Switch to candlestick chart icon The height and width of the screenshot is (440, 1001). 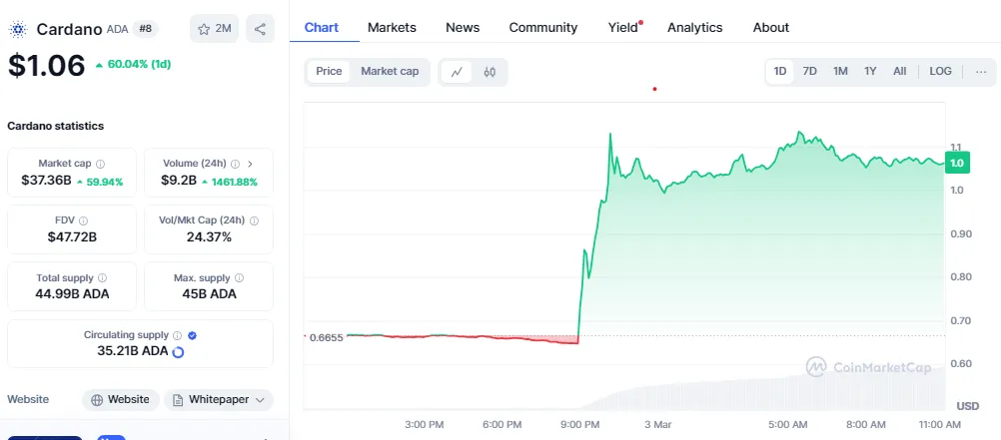[490, 72]
